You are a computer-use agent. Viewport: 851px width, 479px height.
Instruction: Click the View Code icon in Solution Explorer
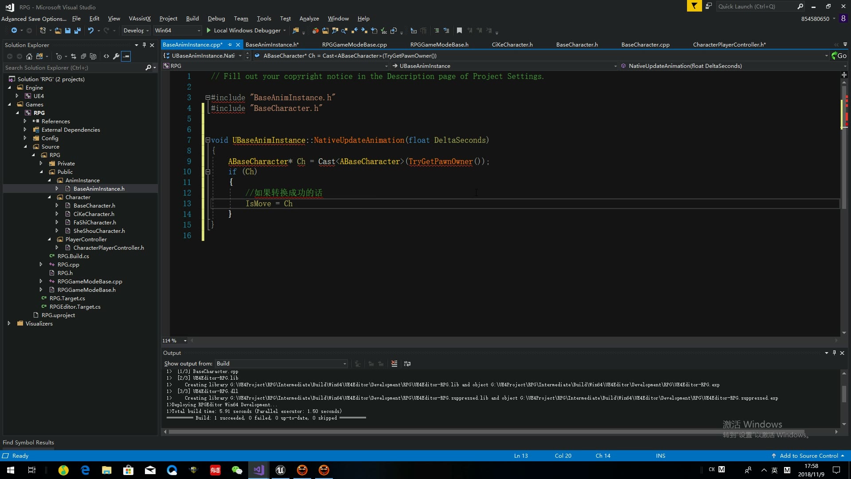click(x=106, y=56)
